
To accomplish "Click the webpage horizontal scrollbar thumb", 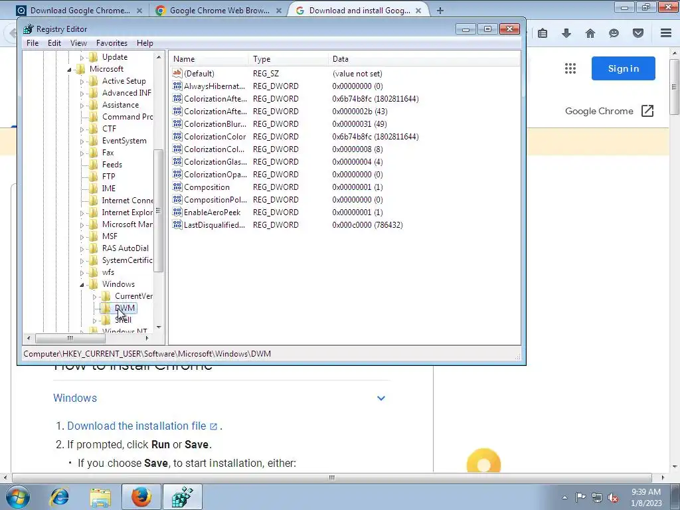I will pos(332,478).
